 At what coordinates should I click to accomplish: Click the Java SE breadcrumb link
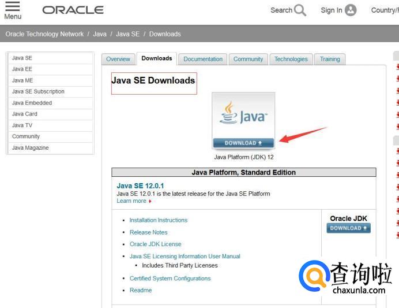(x=128, y=34)
